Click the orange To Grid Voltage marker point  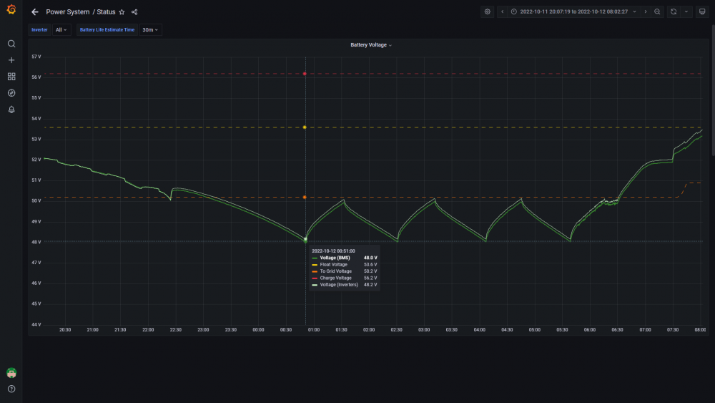(305, 197)
